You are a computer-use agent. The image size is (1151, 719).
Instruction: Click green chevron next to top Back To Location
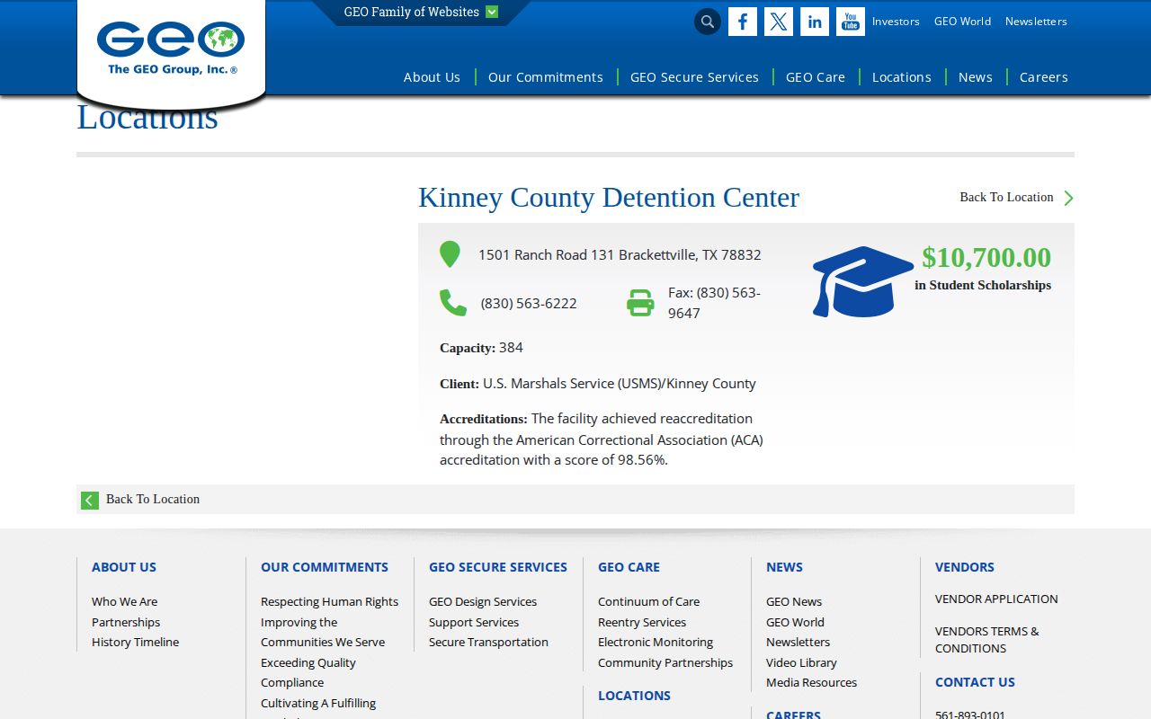[x=1068, y=198]
